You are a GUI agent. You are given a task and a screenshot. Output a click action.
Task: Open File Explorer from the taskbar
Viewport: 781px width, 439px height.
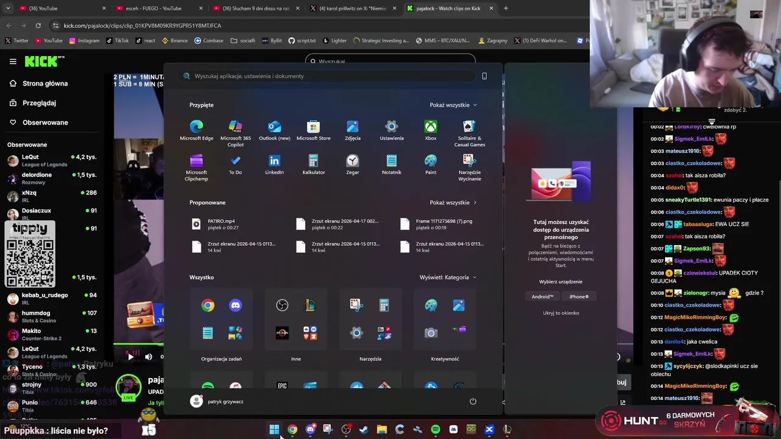pos(381,430)
